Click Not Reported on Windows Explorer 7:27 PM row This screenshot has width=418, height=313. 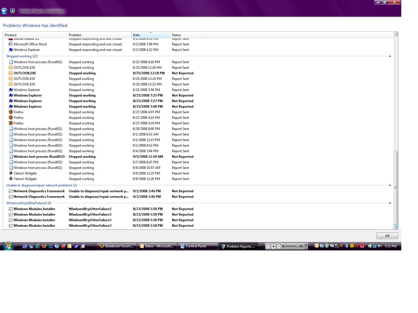click(183, 101)
